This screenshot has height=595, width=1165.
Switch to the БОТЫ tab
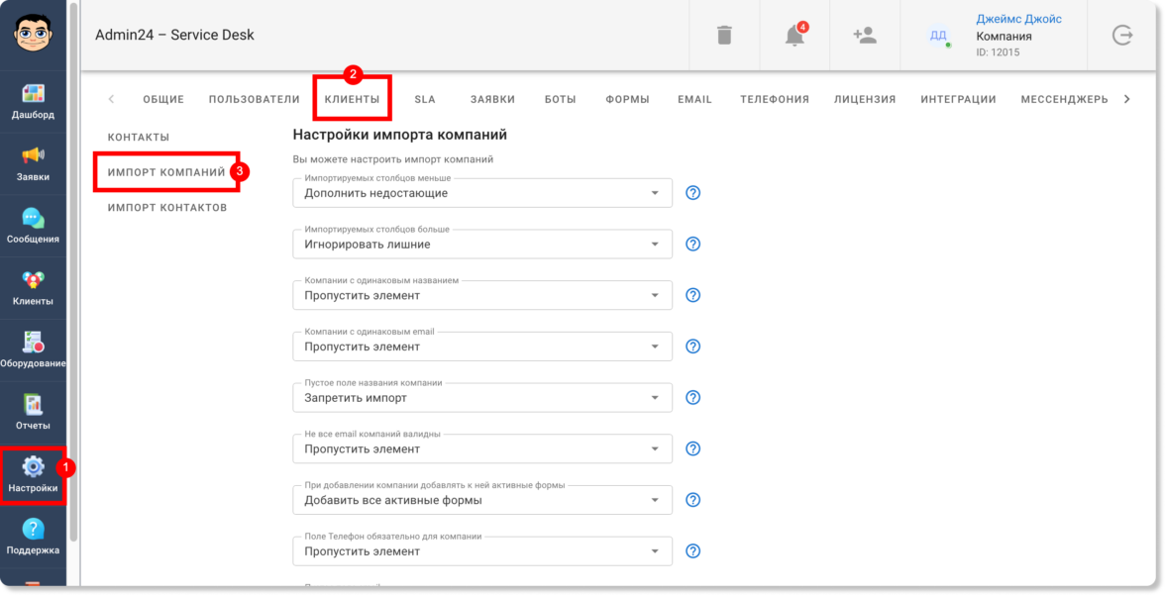coord(561,100)
